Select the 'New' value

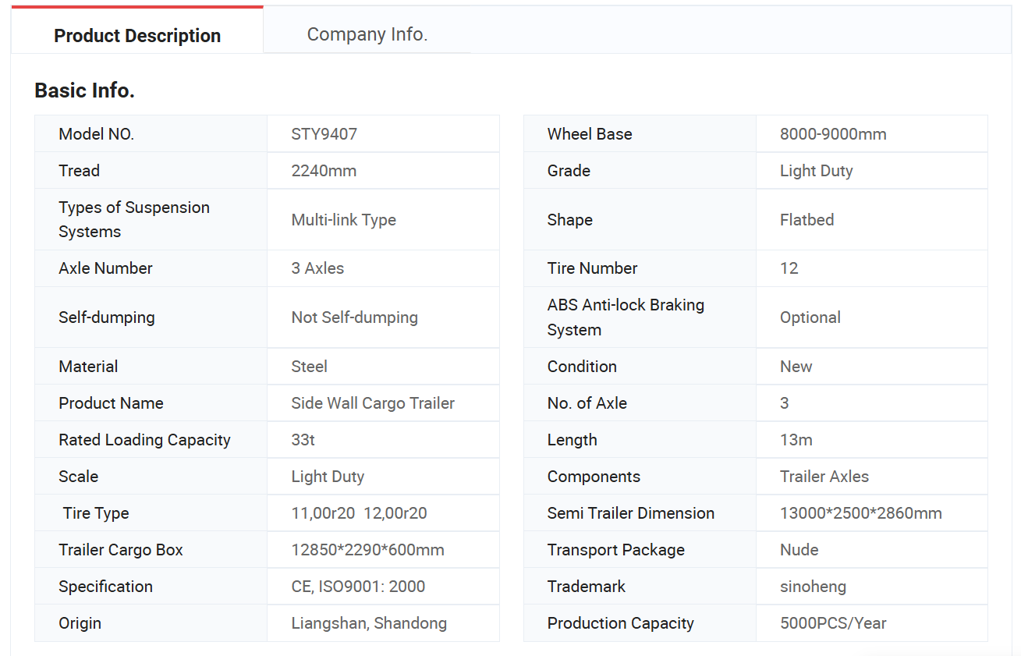coord(796,367)
